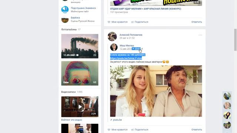Image resolution: width=237 pixels, height=133 pixels.
Task: Follow the highlighted youtu.be link
Action: (x=126, y=58)
